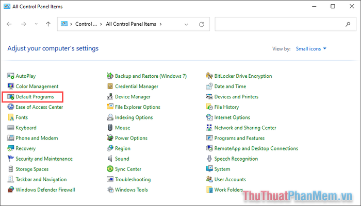
Task: Maximize the Control Panel window
Action: (x=333, y=6)
